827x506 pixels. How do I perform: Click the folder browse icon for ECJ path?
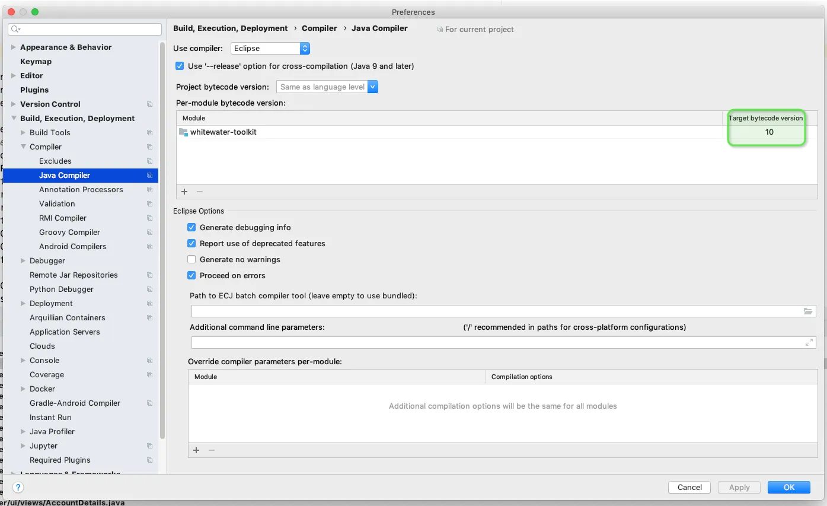pyautogui.click(x=807, y=311)
